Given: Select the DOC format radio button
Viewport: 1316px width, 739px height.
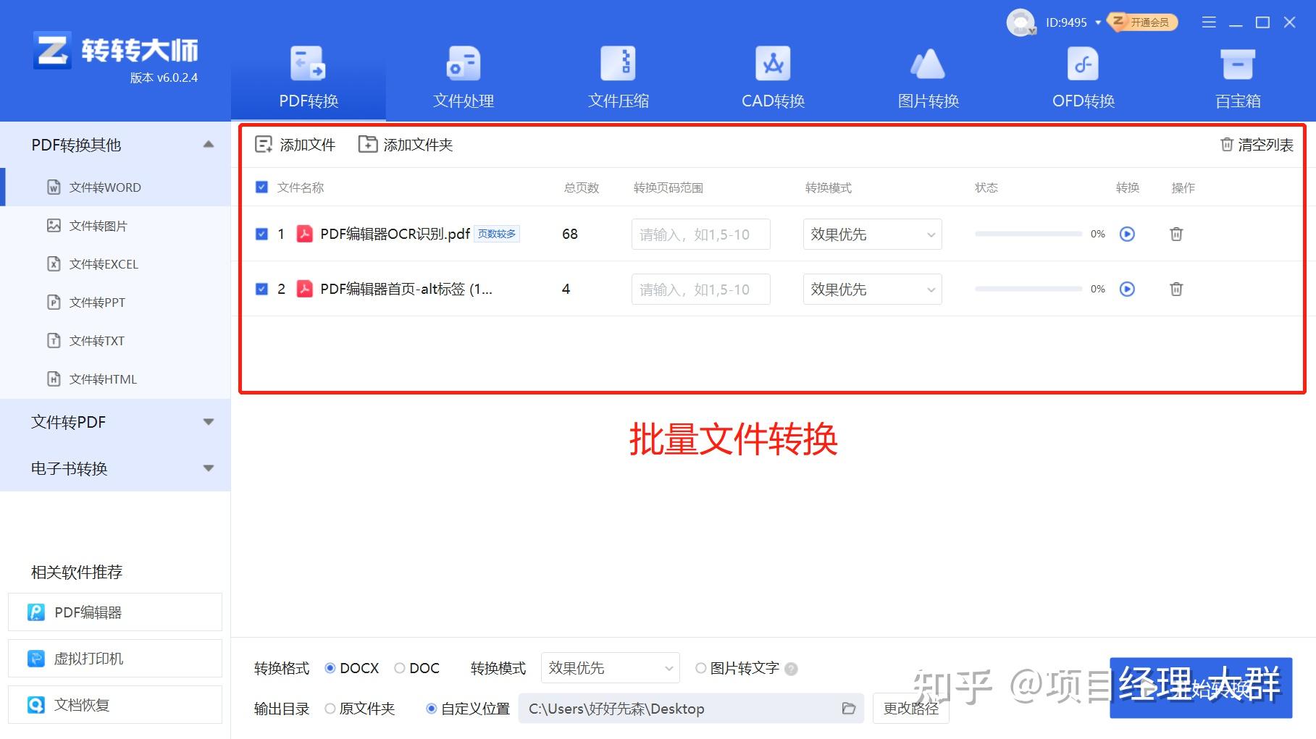Looking at the screenshot, I should click(x=399, y=668).
